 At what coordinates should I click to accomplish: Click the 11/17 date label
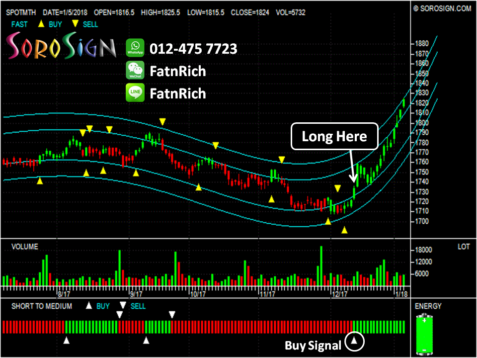coord(267,294)
